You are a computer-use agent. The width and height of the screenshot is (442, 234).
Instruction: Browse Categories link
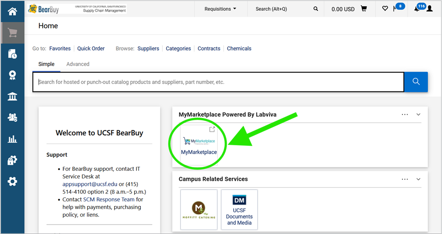coord(178,49)
